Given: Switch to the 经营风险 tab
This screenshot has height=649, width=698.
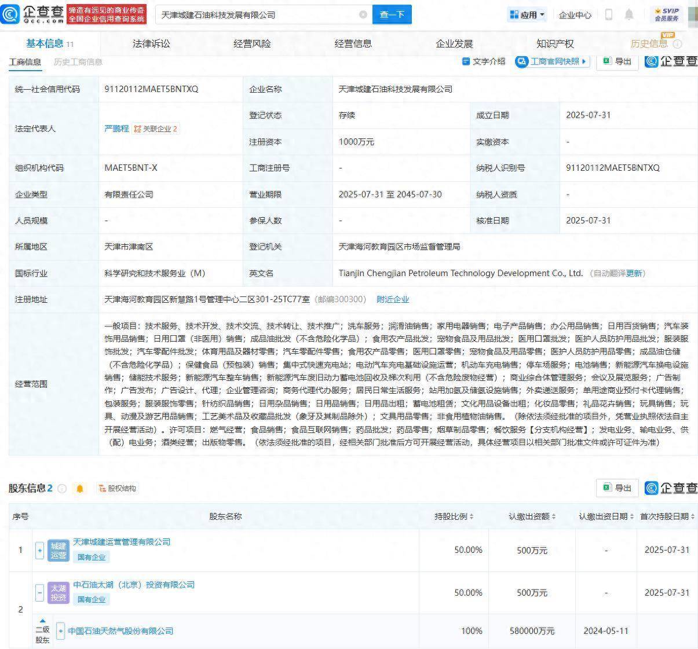Looking at the screenshot, I should (252, 43).
